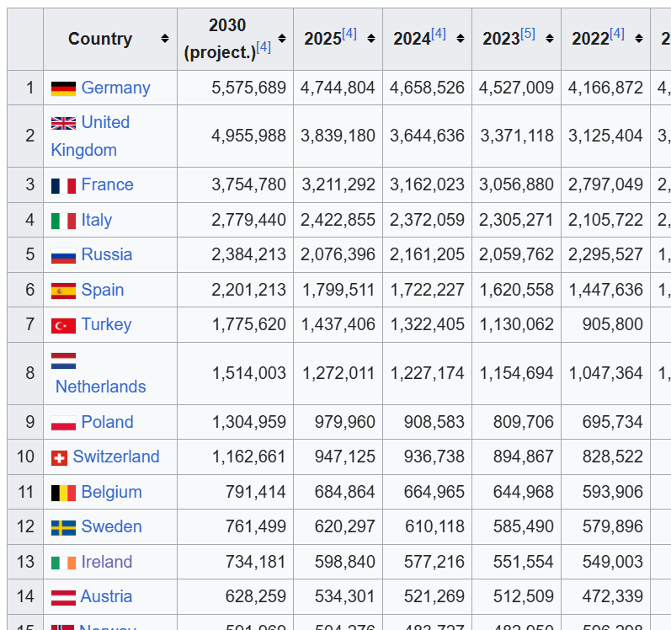
Task: Open the Poland article link
Action: [108, 422]
